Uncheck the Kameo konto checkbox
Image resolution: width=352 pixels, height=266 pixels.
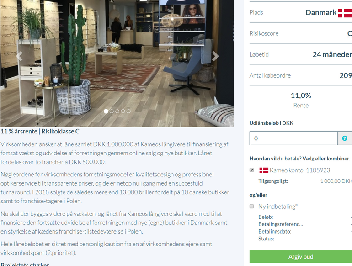point(251,170)
